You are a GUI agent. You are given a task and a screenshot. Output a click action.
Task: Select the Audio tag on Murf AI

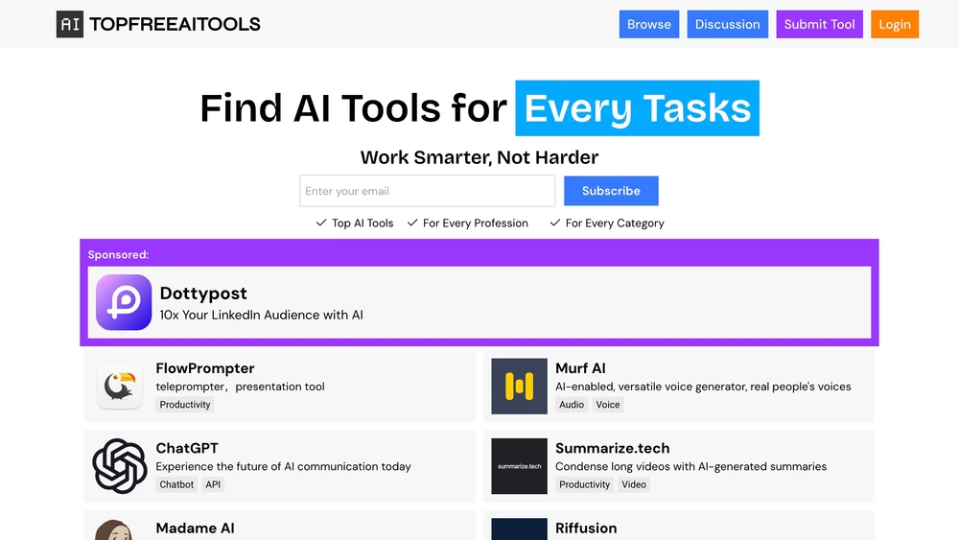click(x=572, y=404)
